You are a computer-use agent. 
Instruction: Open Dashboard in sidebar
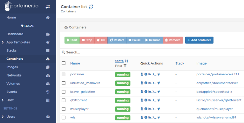[x=15, y=34]
